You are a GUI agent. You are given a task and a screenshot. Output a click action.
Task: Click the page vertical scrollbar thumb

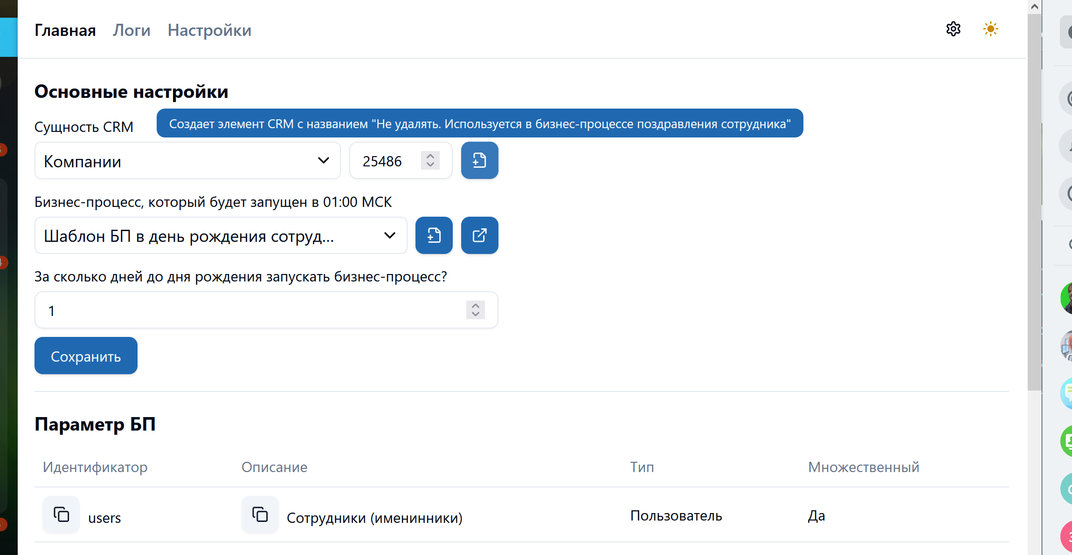[1034, 200]
